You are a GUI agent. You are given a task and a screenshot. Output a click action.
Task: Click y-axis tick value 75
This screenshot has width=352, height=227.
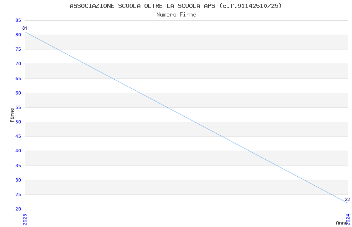click(18, 49)
